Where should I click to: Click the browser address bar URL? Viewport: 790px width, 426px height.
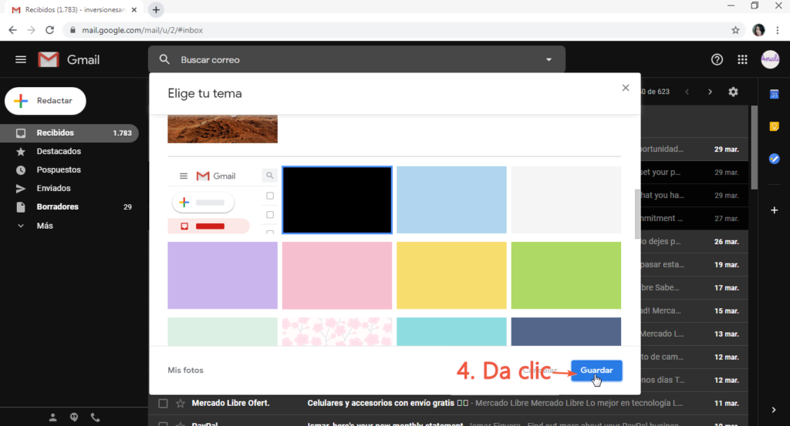click(143, 30)
